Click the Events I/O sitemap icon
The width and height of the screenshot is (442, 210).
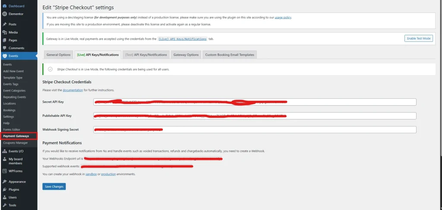pos(4,151)
